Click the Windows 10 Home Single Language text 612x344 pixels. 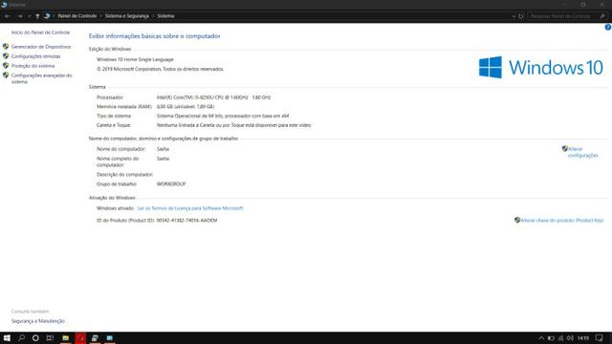point(135,59)
